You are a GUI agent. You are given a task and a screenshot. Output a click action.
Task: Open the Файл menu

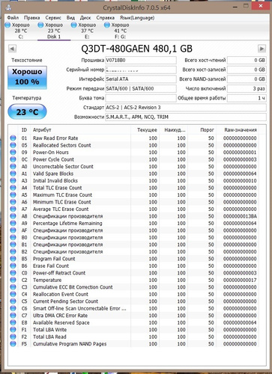tap(13, 18)
